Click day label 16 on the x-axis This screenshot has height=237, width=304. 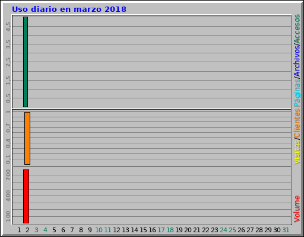(152, 230)
